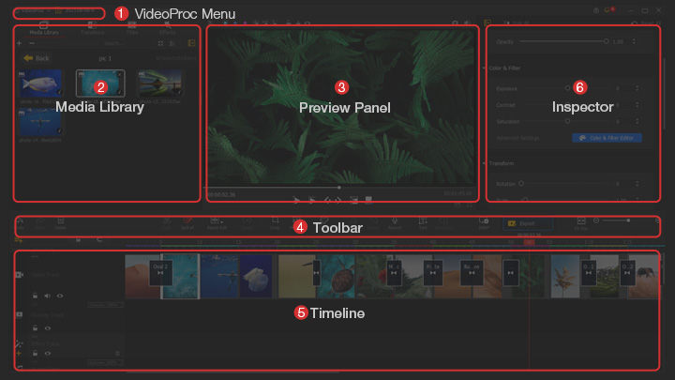Switch to the Transitions tab
Image resolution: width=675 pixels, height=380 pixels.
[x=93, y=29]
